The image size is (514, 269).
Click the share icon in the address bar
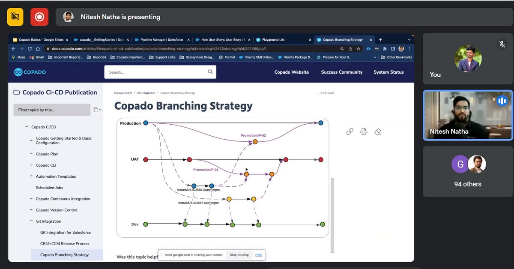(350, 49)
